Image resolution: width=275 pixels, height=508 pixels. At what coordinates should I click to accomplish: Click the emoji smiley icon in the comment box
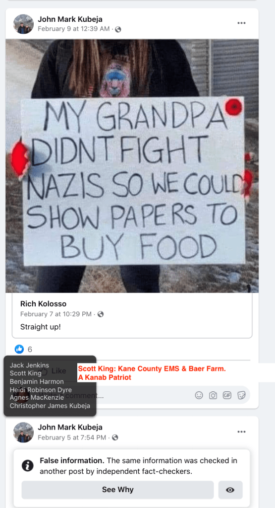(199, 395)
